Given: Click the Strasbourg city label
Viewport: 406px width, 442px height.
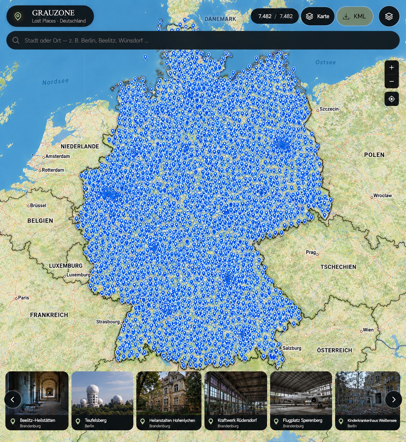Looking at the screenshot, I should click(108, 322).
